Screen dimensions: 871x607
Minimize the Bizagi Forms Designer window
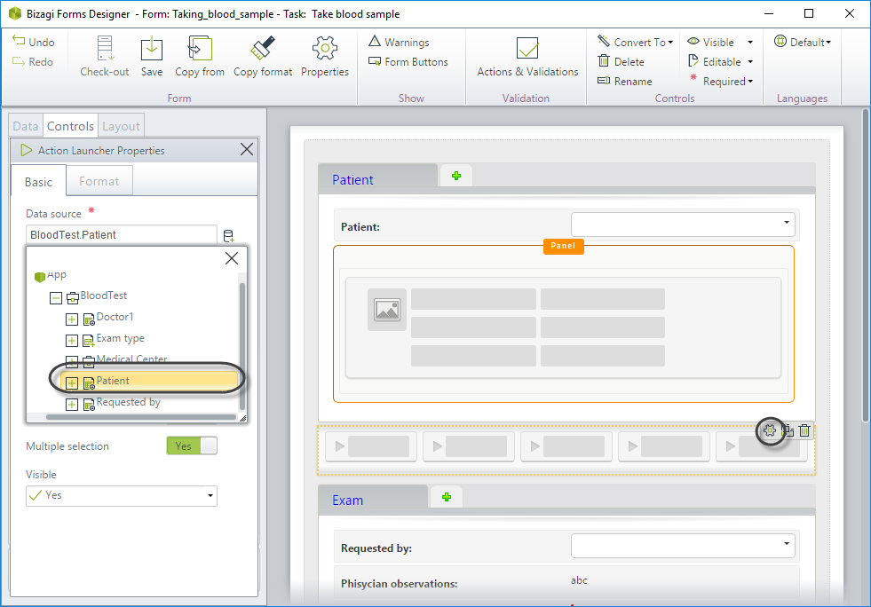coord(769,13)
